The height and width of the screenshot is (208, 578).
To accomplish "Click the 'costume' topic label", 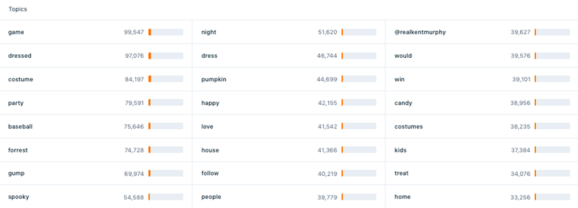I will tap(21, 79).
